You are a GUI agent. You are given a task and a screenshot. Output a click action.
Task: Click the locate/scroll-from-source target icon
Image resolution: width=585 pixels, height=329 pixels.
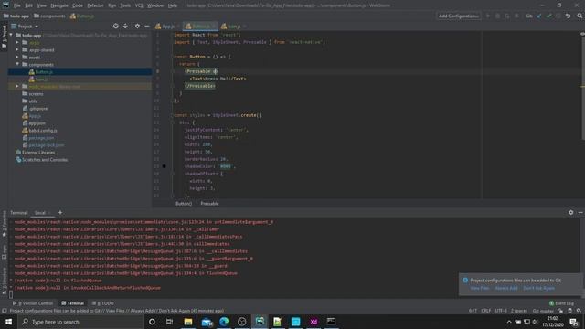click(116, 27)
